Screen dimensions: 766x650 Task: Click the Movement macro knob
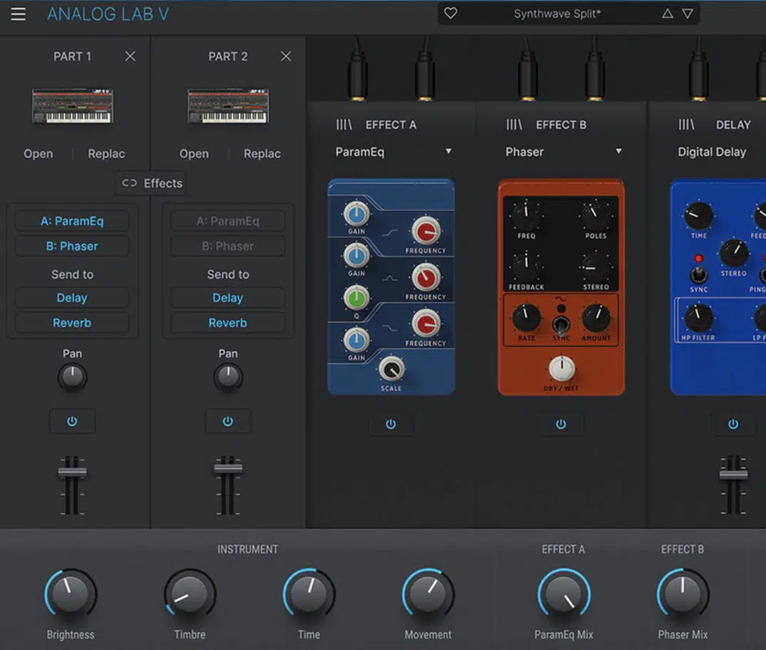click(428, 594)
